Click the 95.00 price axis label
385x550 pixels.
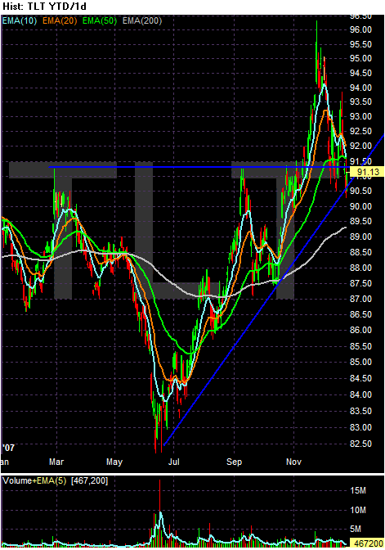point(360,58)
